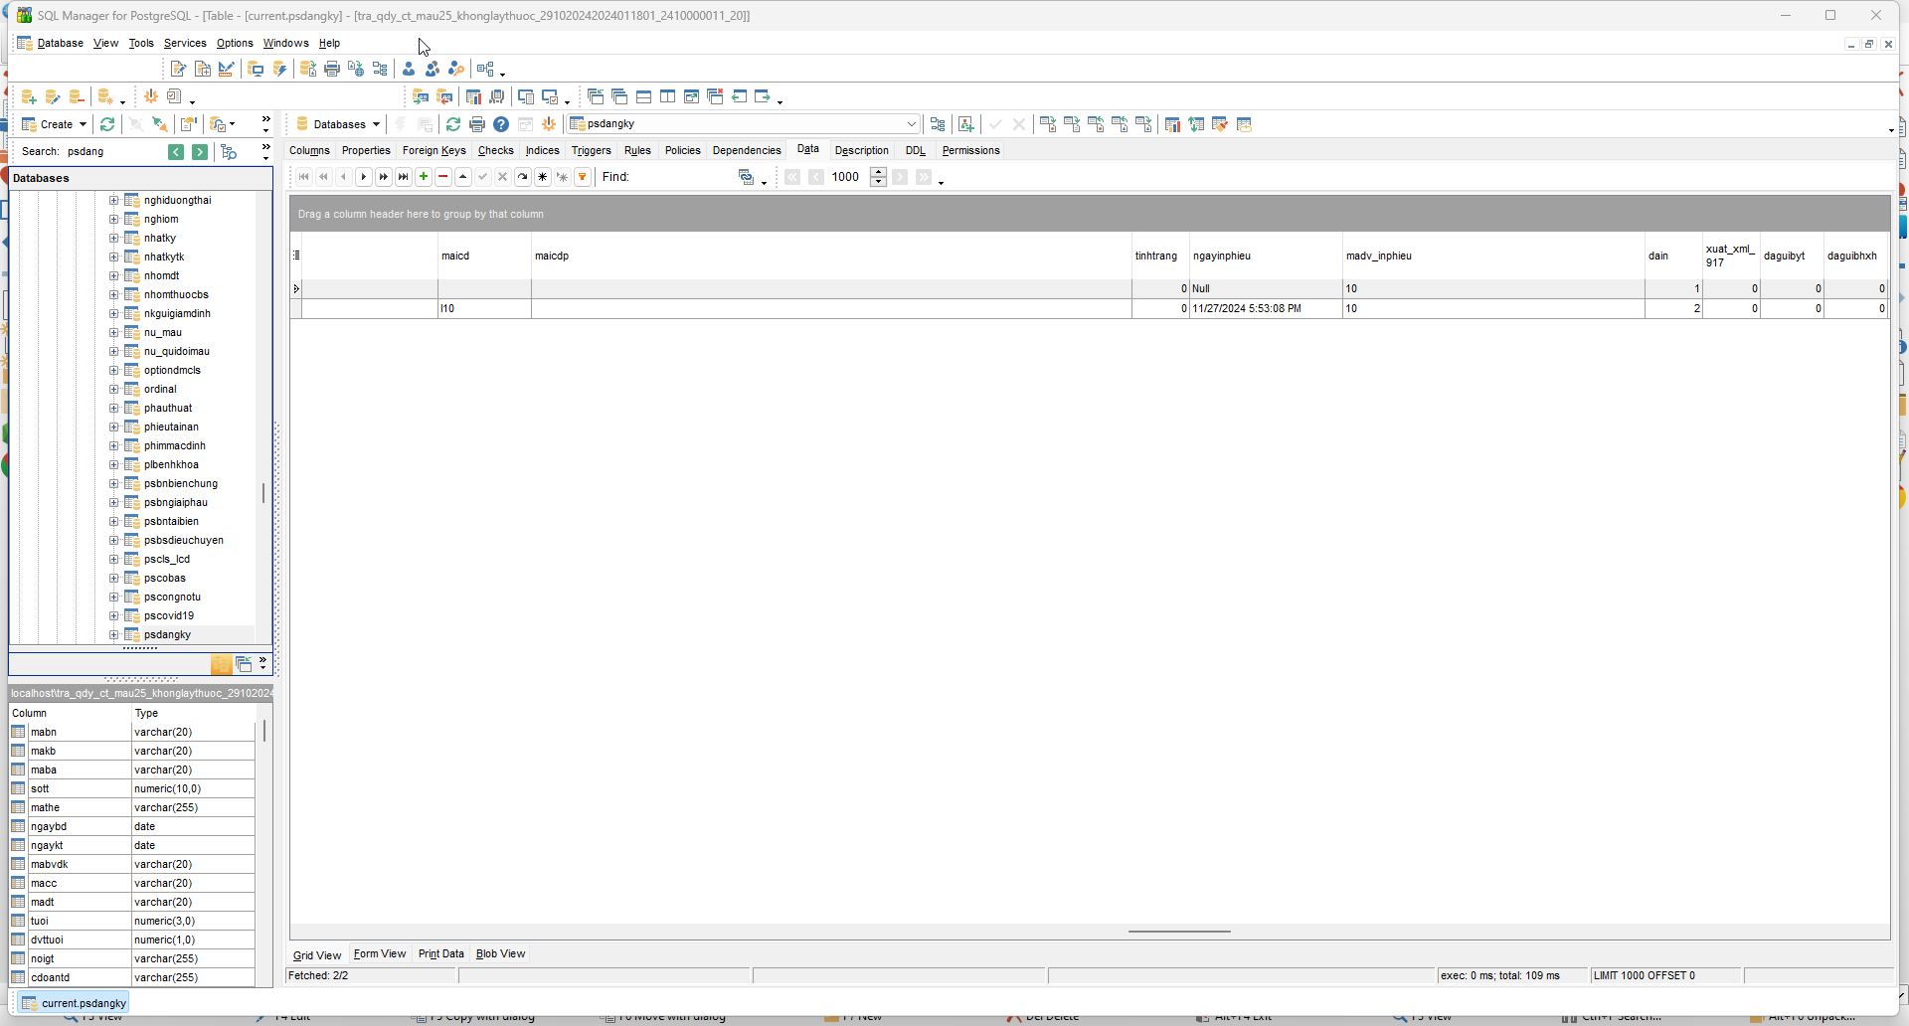1909x1026 pixels.
Task: Click the close all windows icon with red X
Action: pyautogui.click(x=715, y=96)
